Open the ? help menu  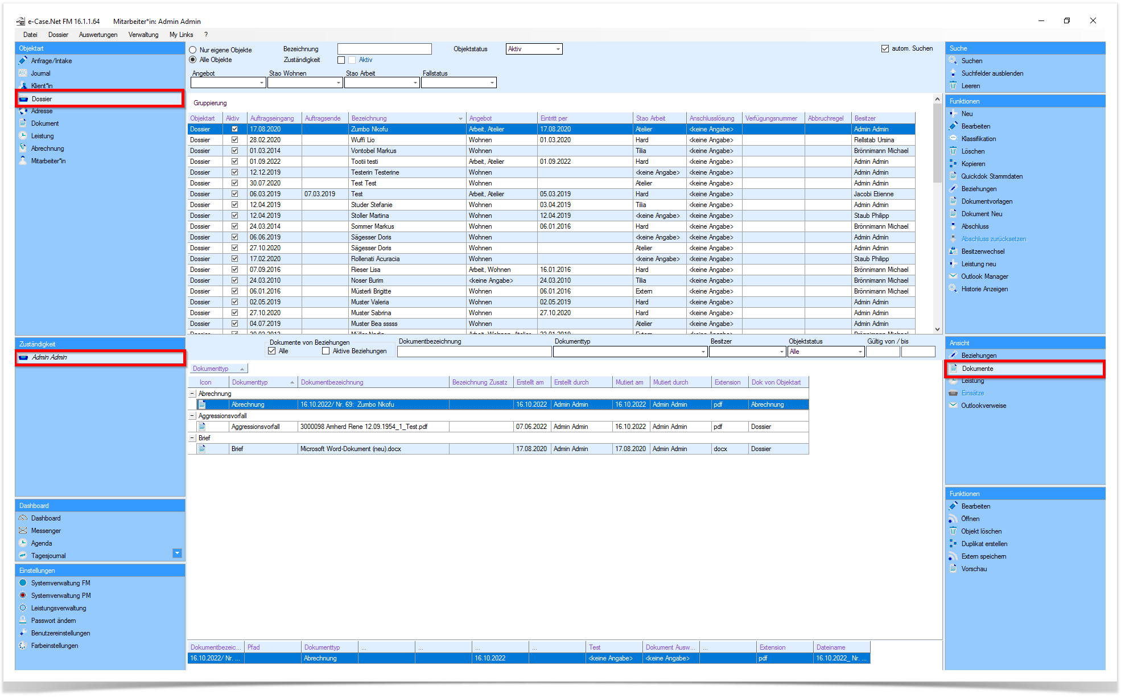[x=206, y=35]
